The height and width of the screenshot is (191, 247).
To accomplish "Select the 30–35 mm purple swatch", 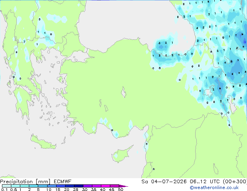I will [88, 186].
